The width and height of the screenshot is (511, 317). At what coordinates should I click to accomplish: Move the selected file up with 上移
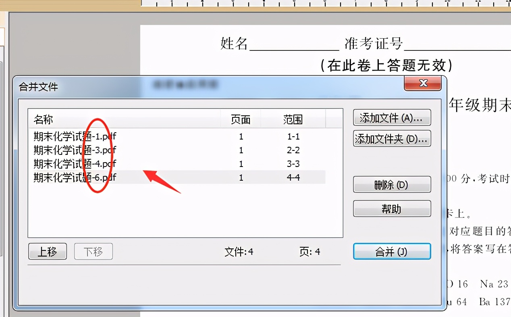tap(48, 252)
